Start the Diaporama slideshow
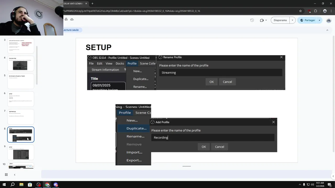335x188 pixels. point(280,20)
